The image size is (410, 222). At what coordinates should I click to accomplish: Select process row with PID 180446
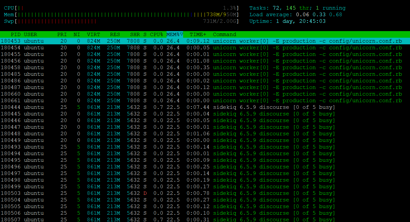[x=205, y=120]
